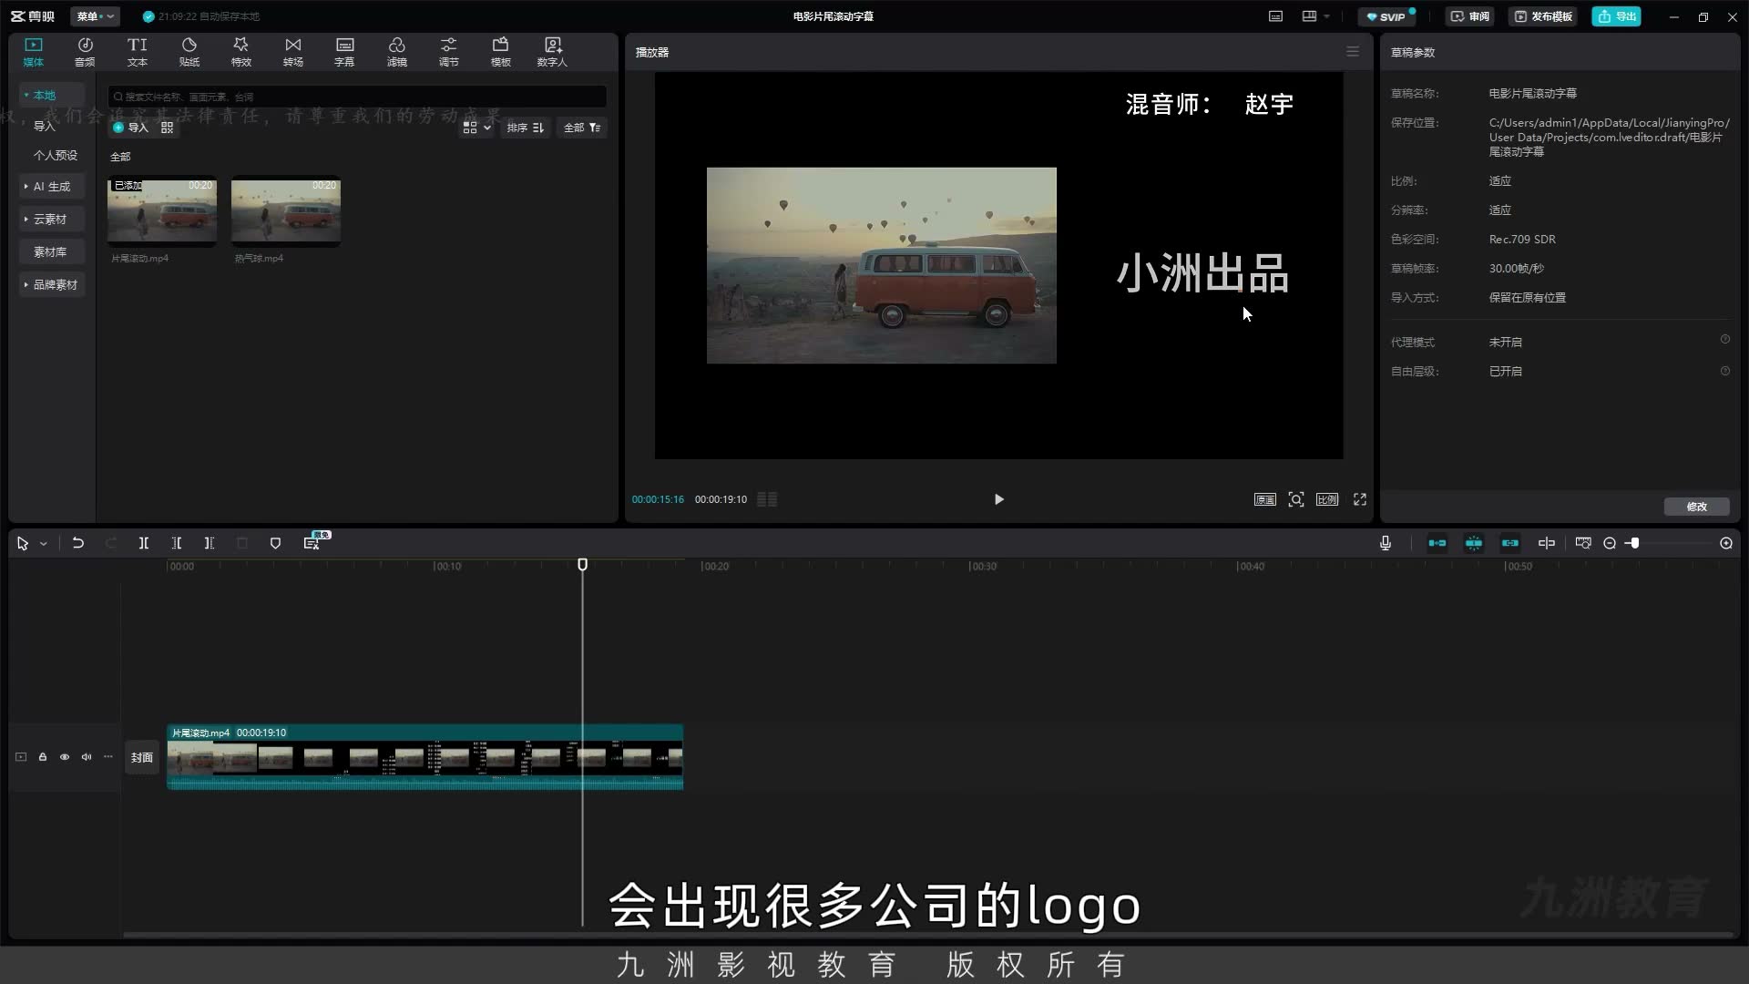Select the 片尾滚动.mp4 media thumbnail

pos(162,211)
